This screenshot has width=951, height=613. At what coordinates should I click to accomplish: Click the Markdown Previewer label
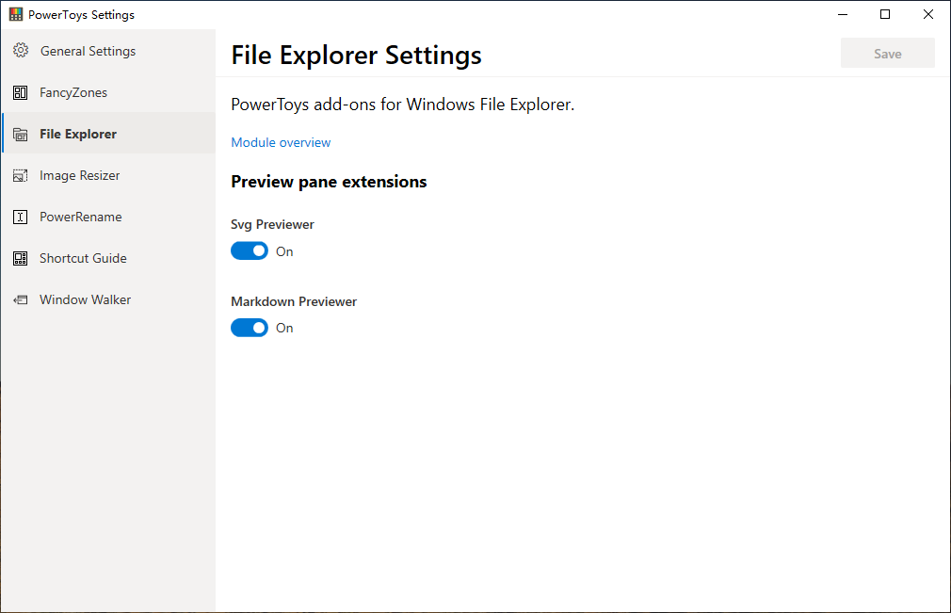click(294, 301)
